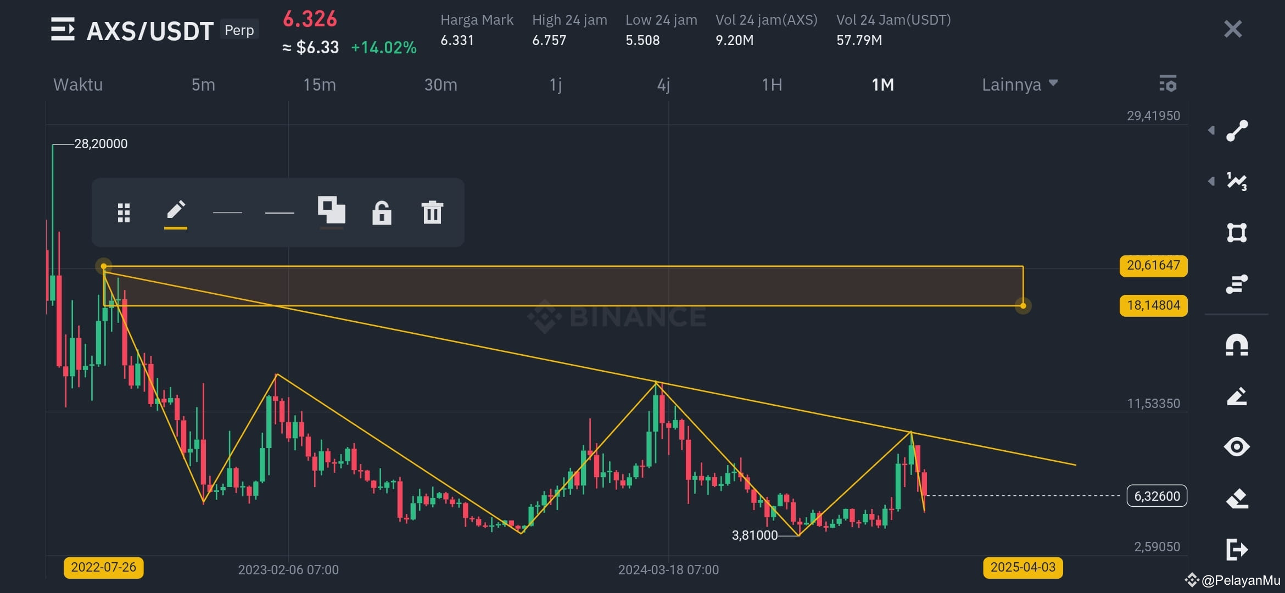Delete the selected drawing via trash icon
This screenshot has width=1285, height=593.
pyautogui.click(x=433, y=213)
